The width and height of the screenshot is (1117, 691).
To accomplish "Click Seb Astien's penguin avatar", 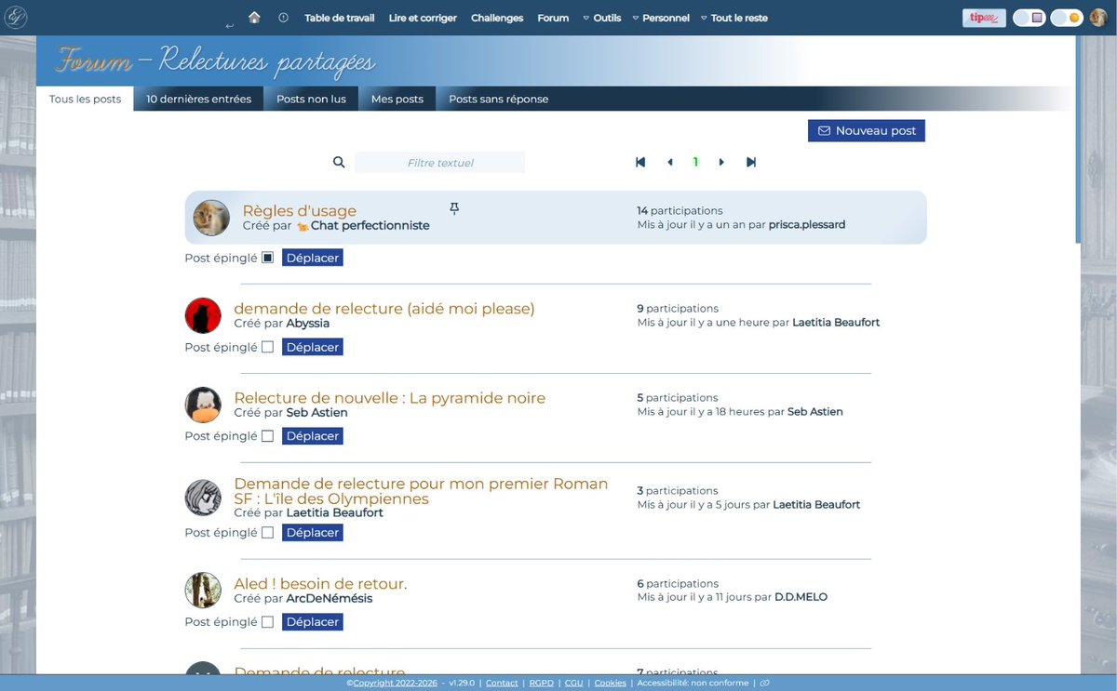I will point(203,405).
